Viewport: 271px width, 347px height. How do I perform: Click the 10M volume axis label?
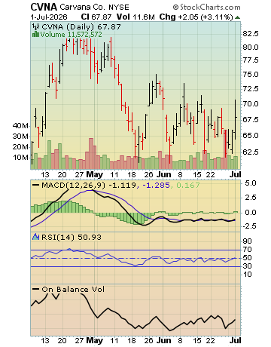pyautogui.click(x=20, y=158)
